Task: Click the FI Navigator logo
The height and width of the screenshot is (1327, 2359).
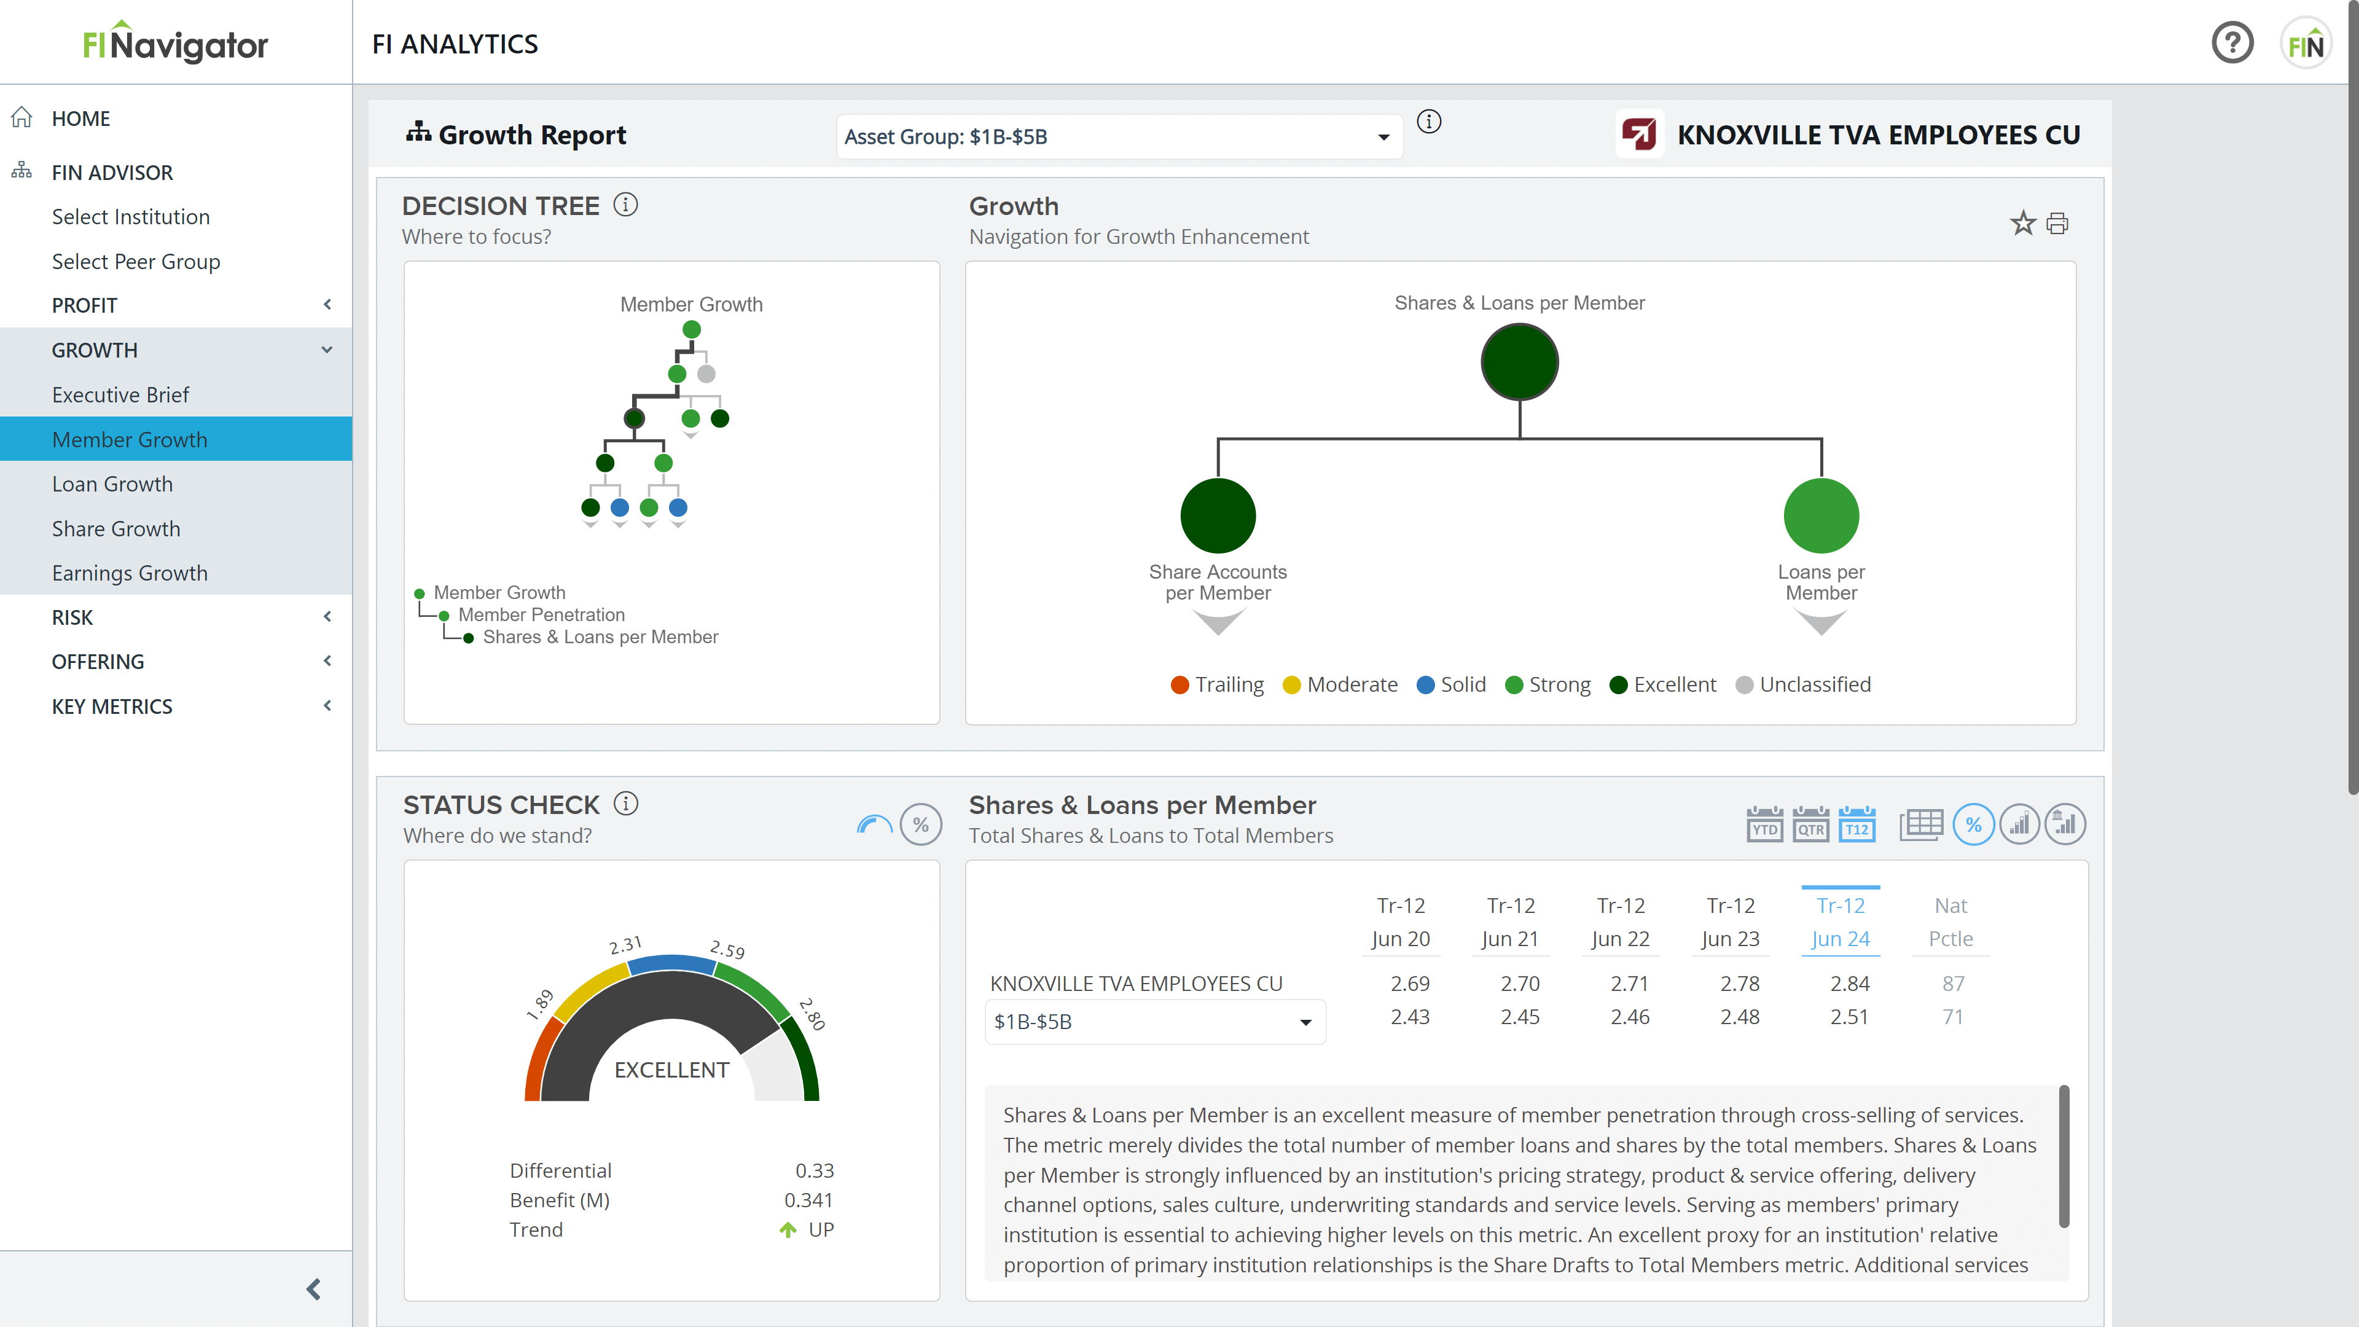Action: pos(175,42)
